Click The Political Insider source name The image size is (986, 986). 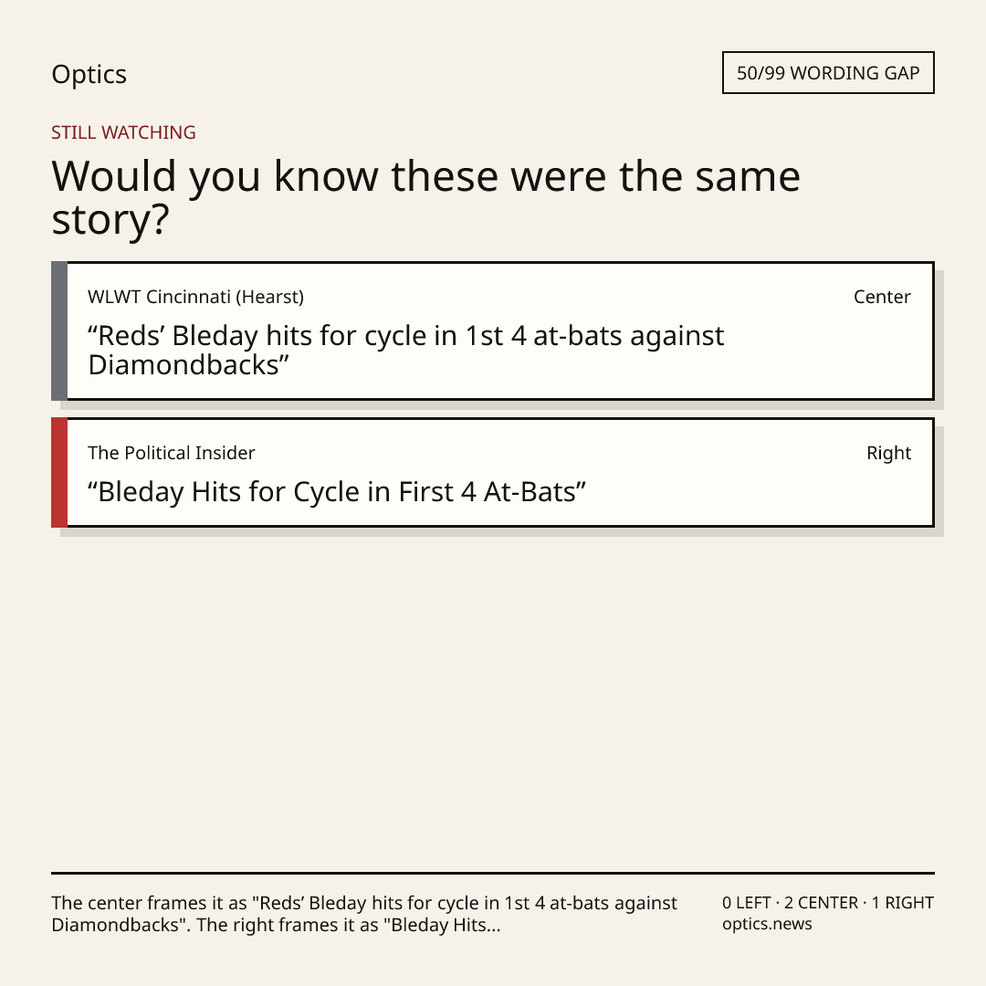click(x=171, y=453)
